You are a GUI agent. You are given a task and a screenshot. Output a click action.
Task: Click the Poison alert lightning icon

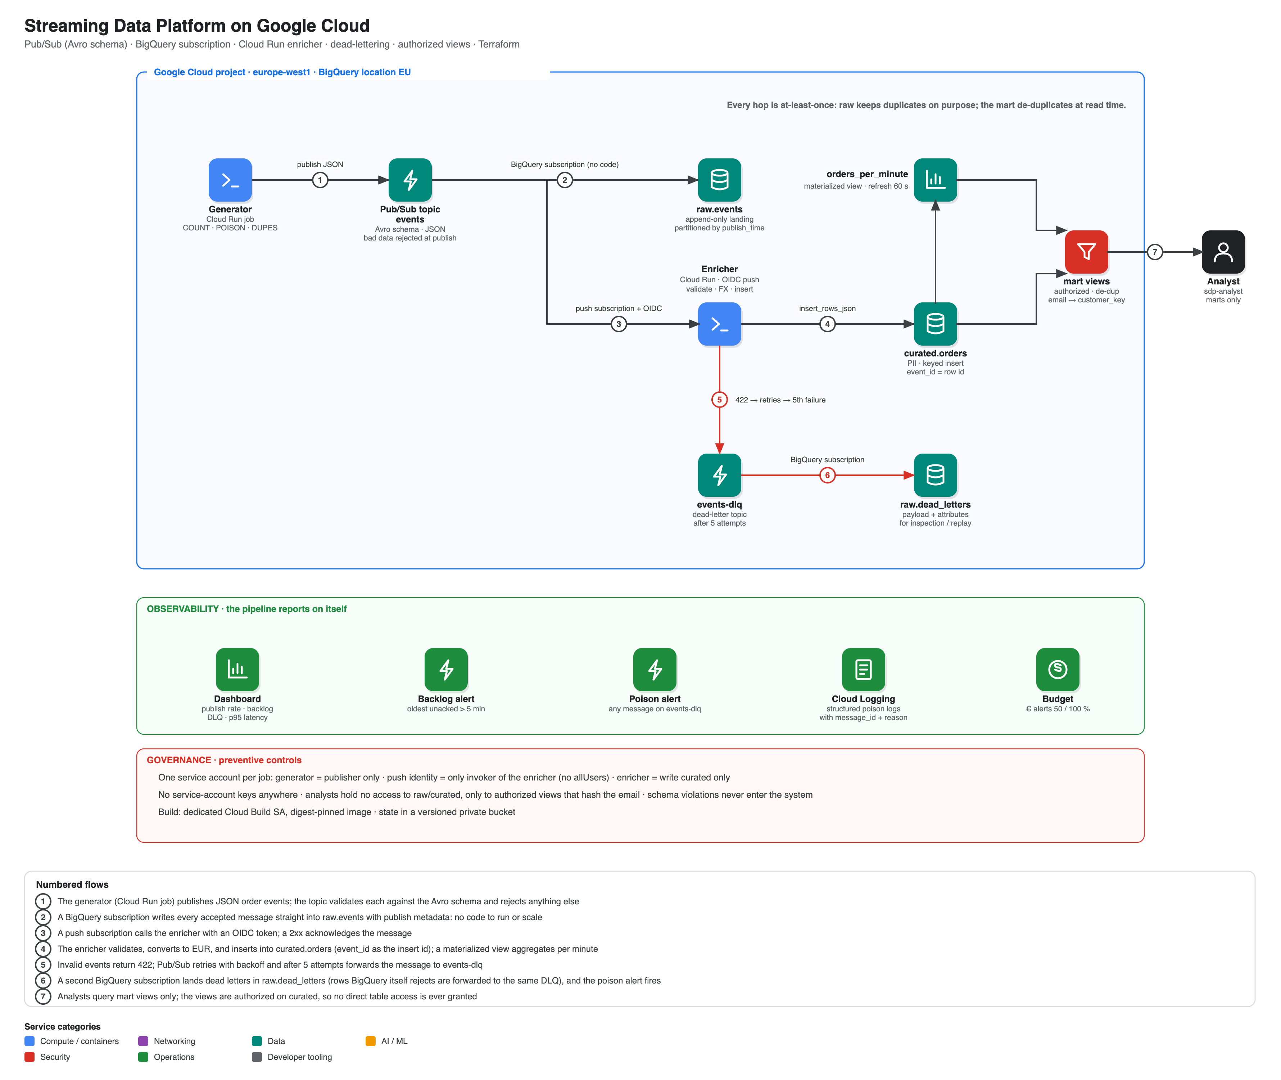(x=655, y=669)
